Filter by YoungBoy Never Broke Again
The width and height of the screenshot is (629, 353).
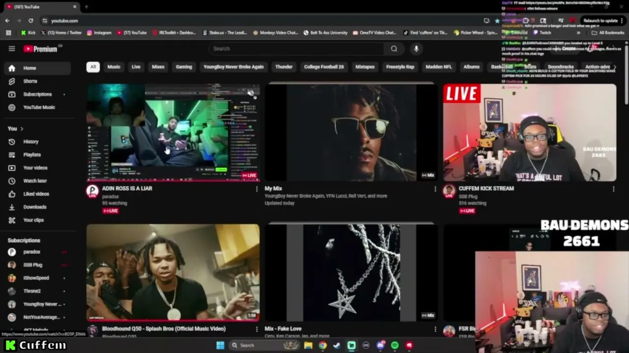pyautogui.click(x=233, y=67)
